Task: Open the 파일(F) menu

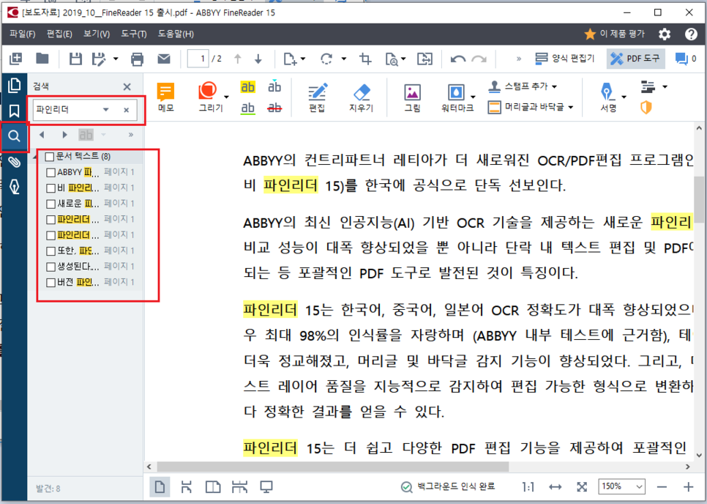Action: 23,34
